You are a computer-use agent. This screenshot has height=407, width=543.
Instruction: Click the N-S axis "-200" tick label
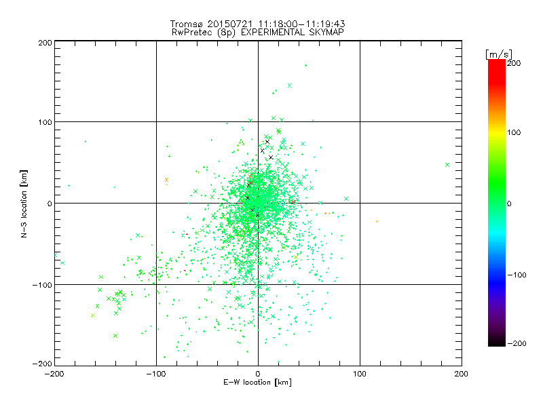42,364
